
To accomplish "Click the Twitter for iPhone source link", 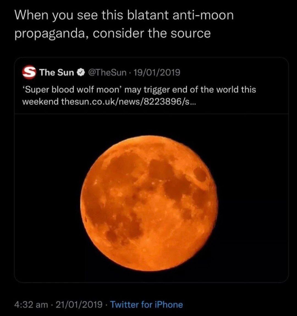I will pos(146,305).
